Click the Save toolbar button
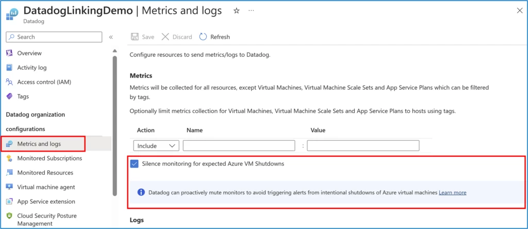528x229 pixels. click(x=142, y=37)
